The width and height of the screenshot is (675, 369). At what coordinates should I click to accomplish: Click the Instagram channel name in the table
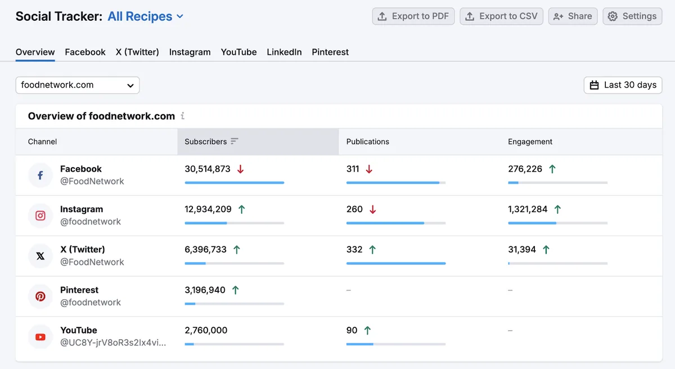[x=82, y=209]
